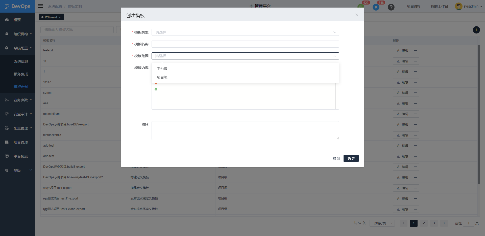Viewport: 485px width, 236px height.
Task: Open 我的工作台 in top navigation
Action: (x=439, y=6)
